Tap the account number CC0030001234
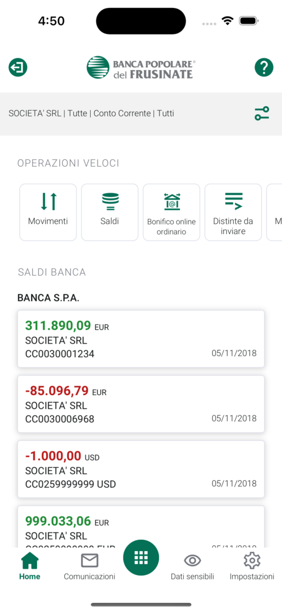The height and width of the screenshot is (612, 282). pyautogui.click(x=60, y=354)
